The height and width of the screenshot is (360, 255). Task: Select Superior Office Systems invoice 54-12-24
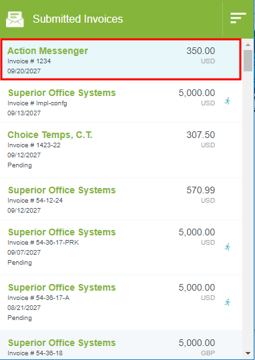pyautogui.click(x=121, y=199)
